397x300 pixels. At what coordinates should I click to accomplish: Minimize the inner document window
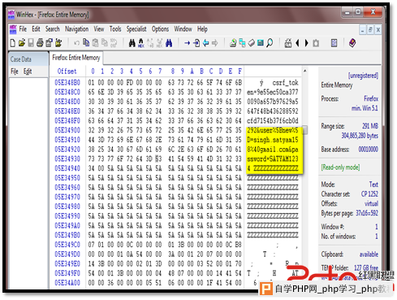point(362,29)
